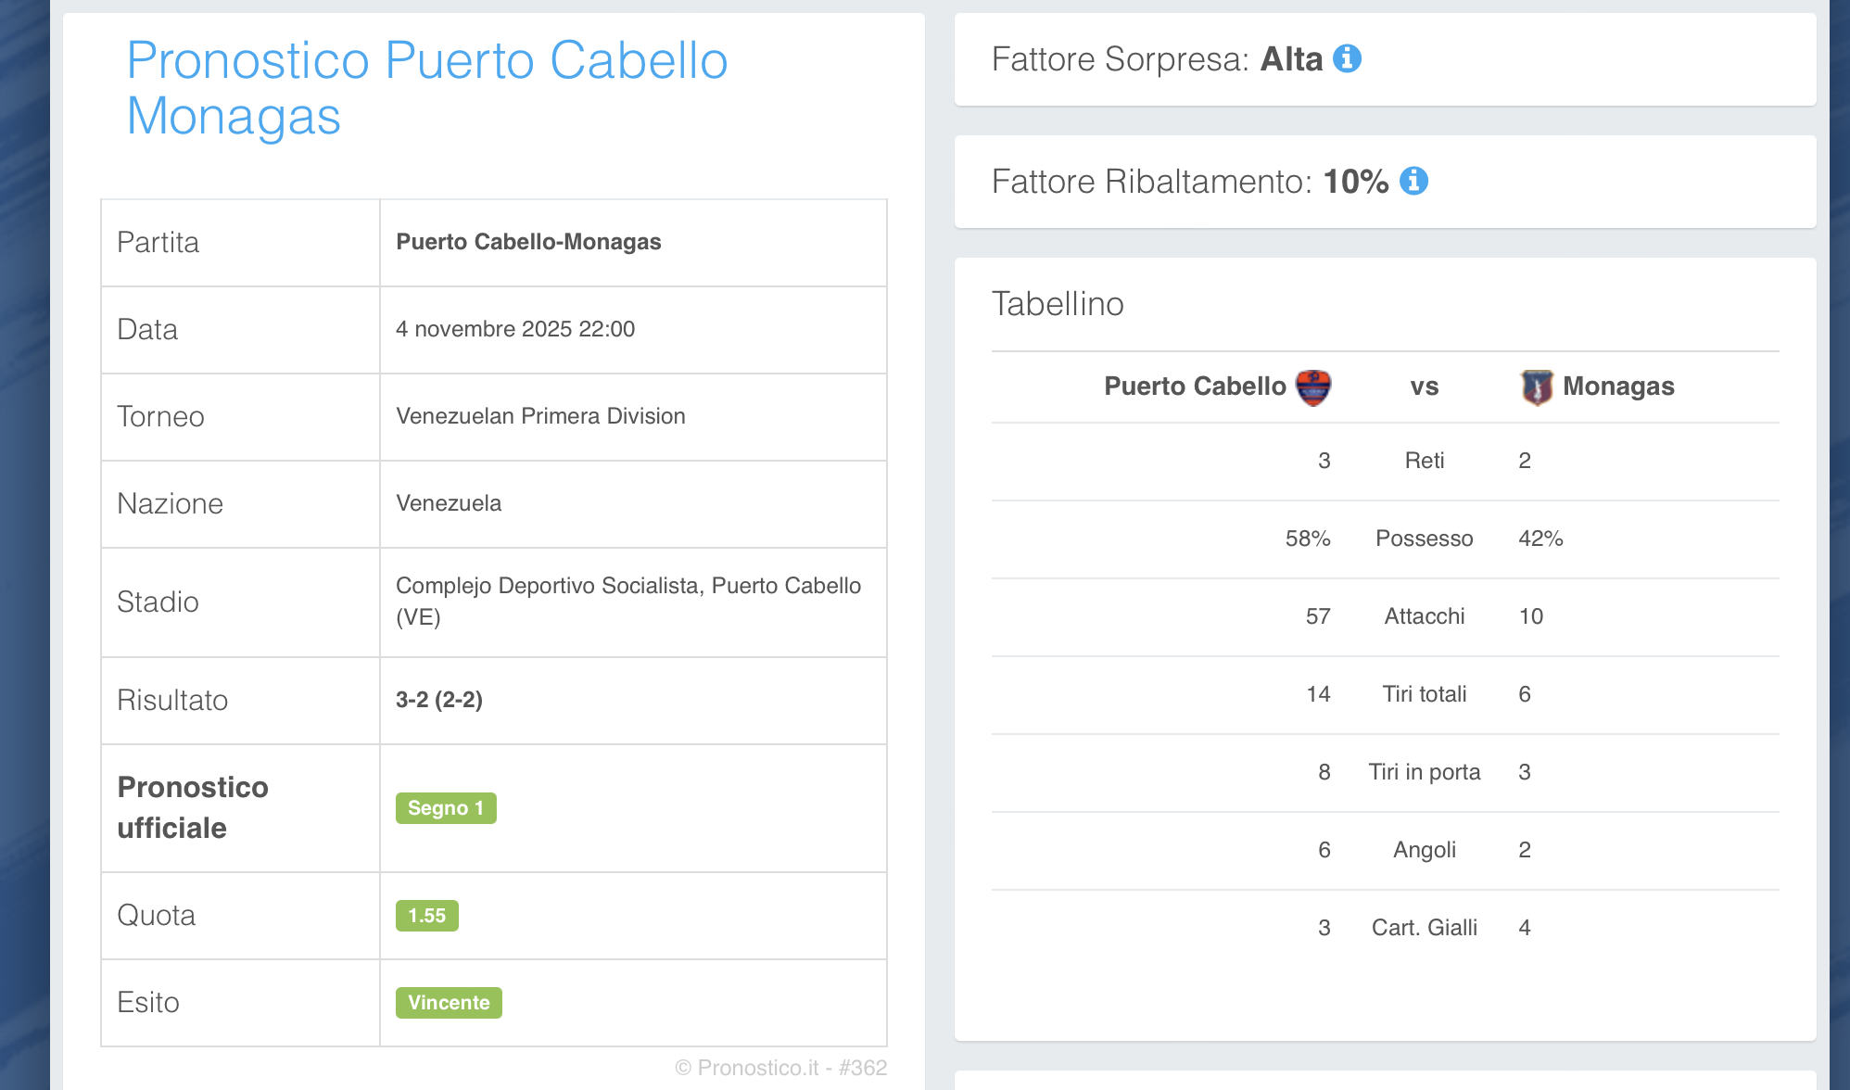Viewport: 1850px width, 1090px height.
Task: Click the Monagas team crest
Action: 1536,387
